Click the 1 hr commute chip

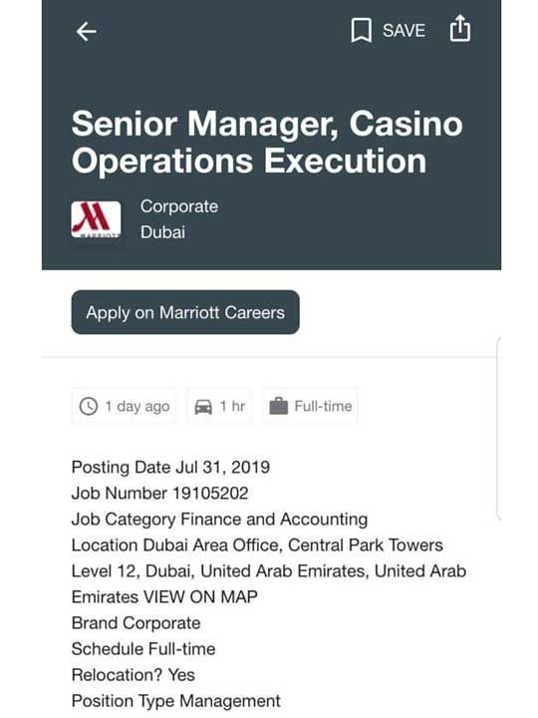[x=219, y=406]
